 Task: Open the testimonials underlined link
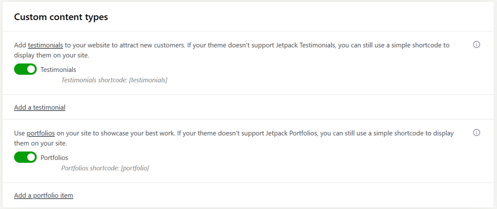tap(45, 45)
